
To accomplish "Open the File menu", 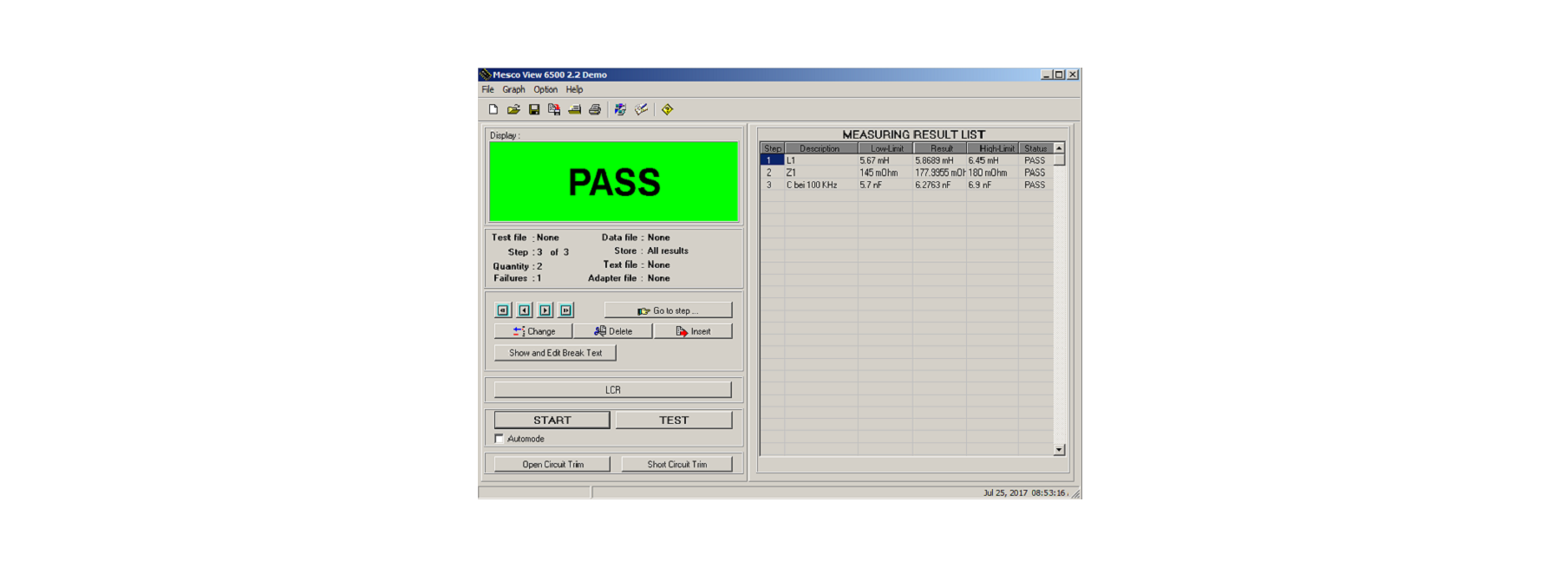I will pyautogui.click(x=488, y=89).
